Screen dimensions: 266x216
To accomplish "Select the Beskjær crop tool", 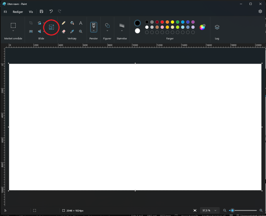I will coord(31,23).
